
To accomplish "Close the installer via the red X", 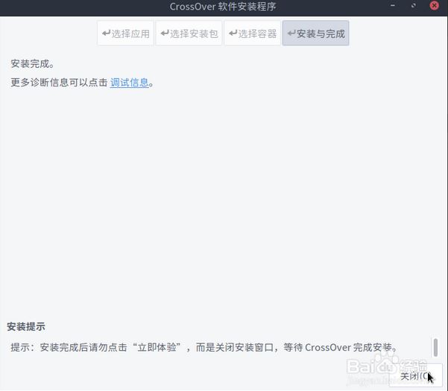I will click(x=434, y=5).
